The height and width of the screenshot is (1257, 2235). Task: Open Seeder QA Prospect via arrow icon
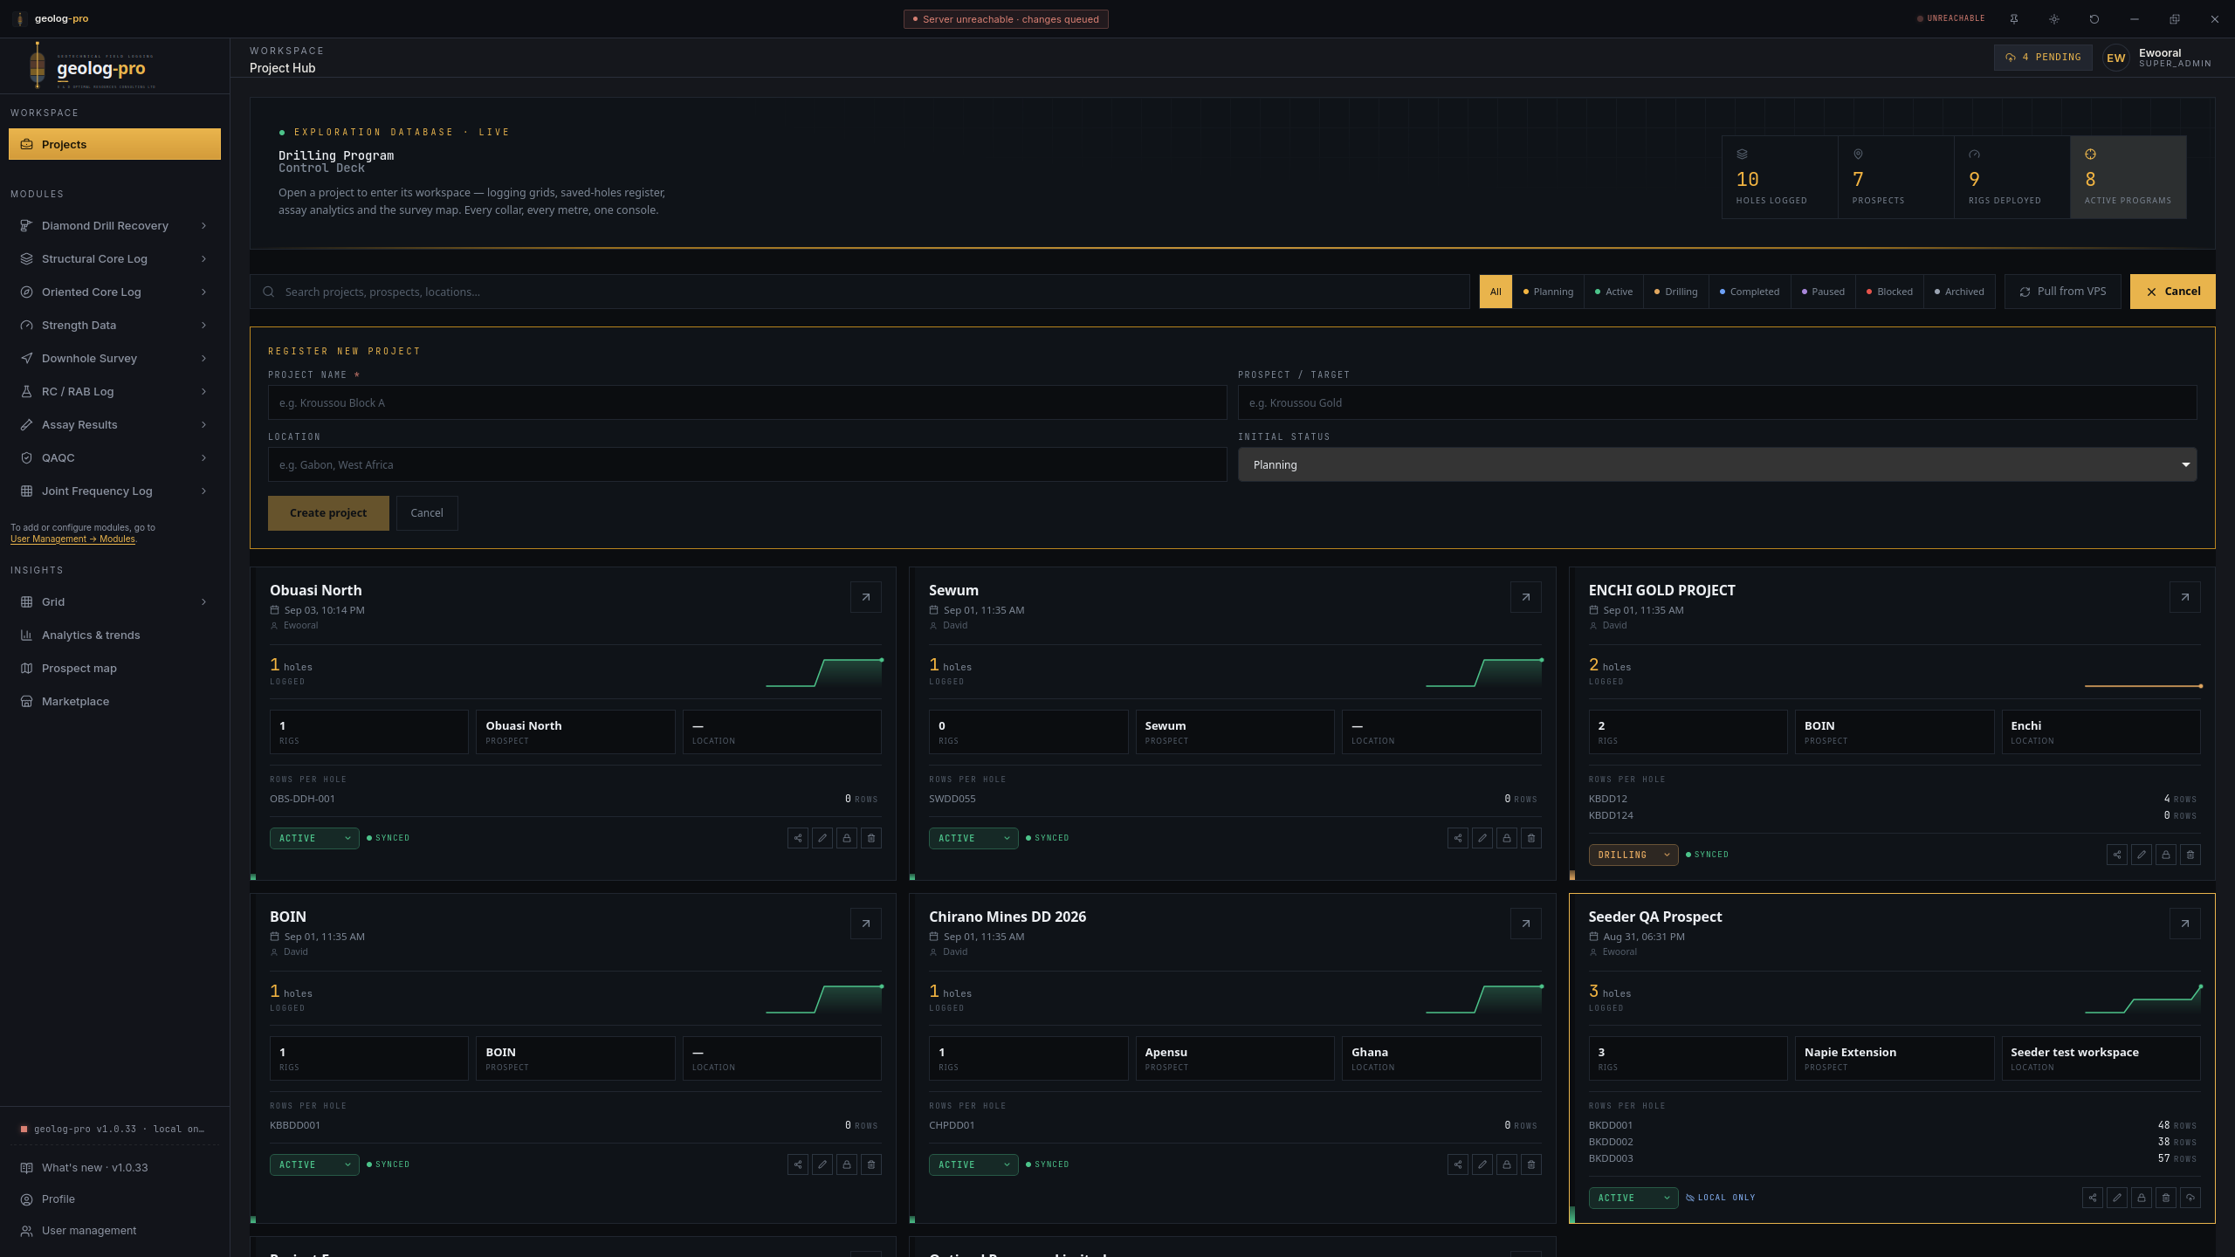click(2185, 924)
